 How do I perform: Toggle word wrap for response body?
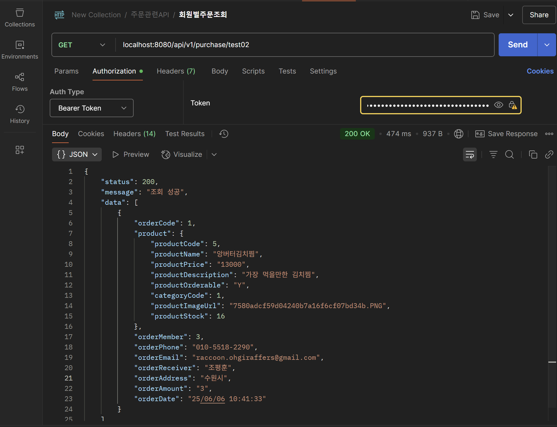470,154
